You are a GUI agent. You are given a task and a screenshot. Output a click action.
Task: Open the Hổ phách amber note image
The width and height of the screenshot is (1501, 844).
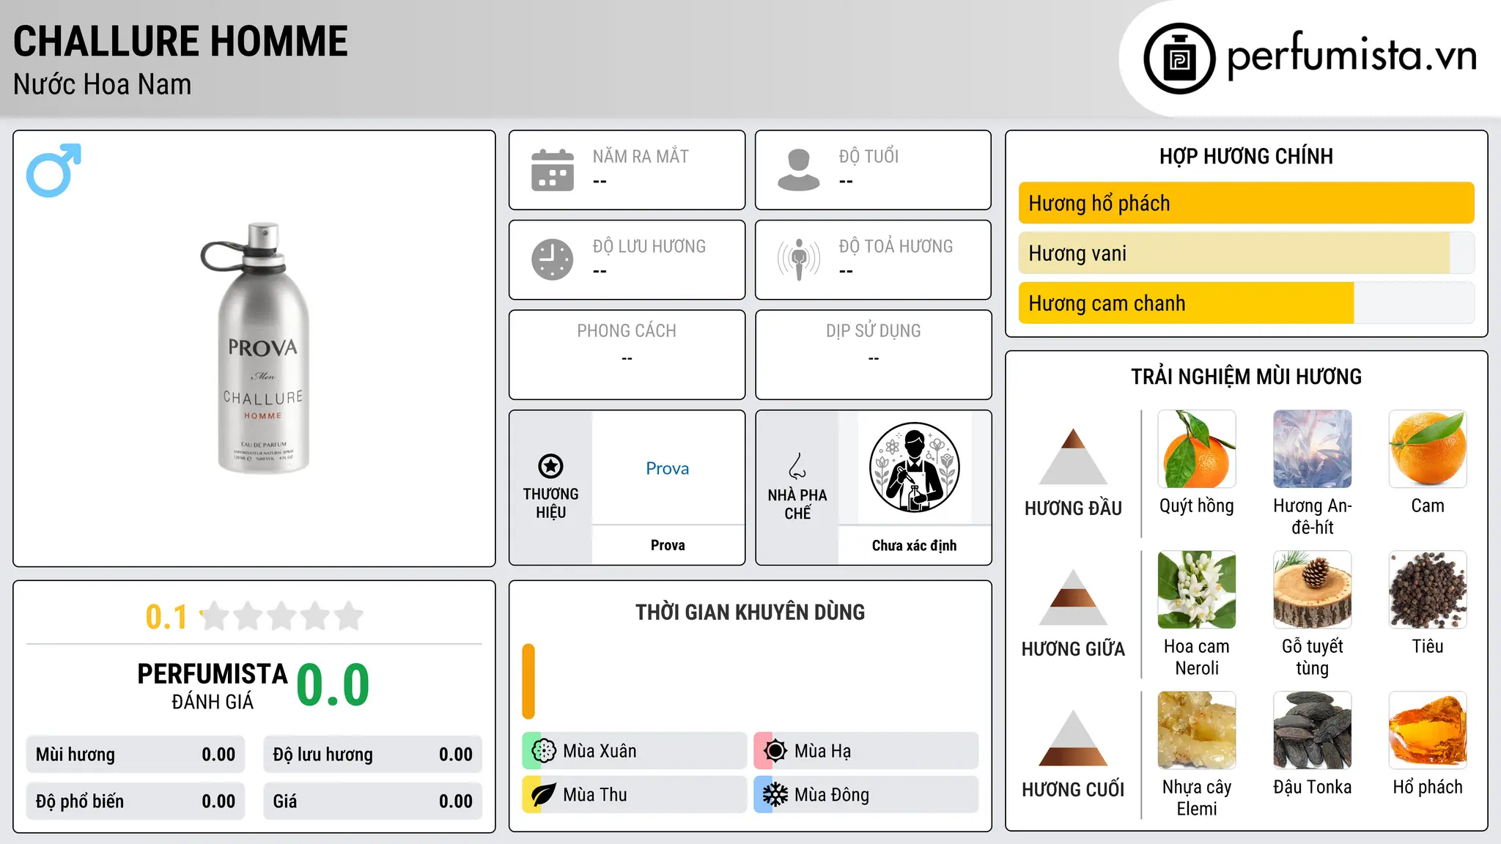coord(1428,730)
